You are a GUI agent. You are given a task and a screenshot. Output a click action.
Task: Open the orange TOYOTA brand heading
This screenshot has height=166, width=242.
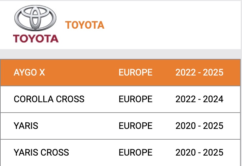point(85,25)
